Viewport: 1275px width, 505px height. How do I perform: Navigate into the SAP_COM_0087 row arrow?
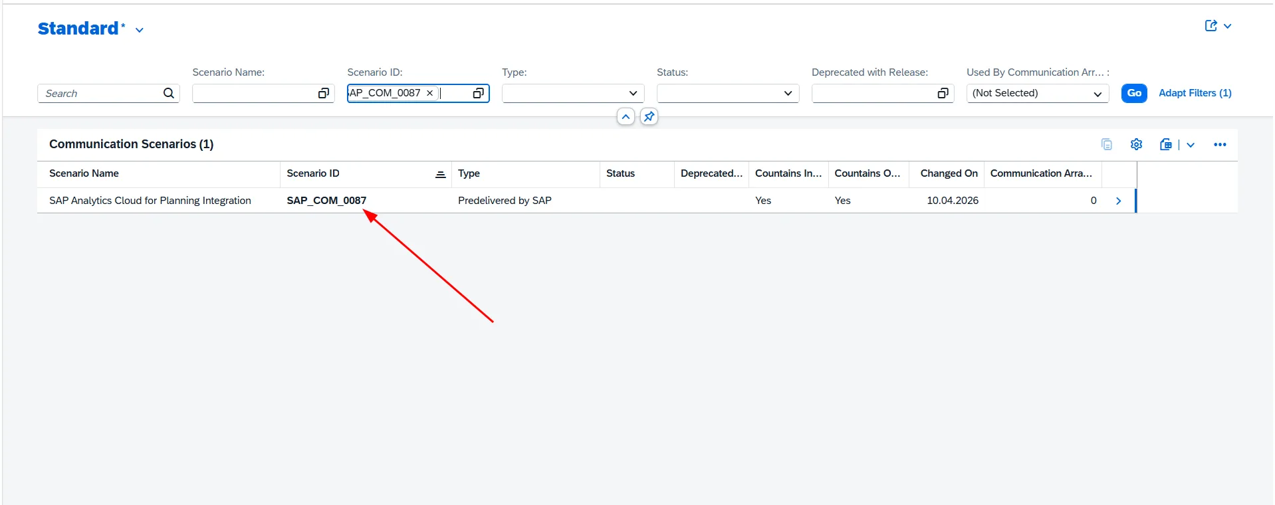tap(1119, 201)
